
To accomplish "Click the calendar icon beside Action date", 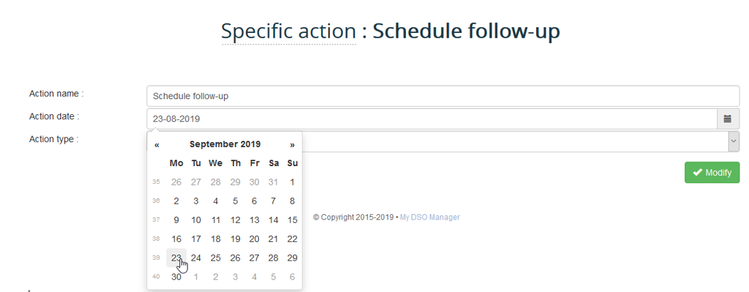I will tap(728, 119).
